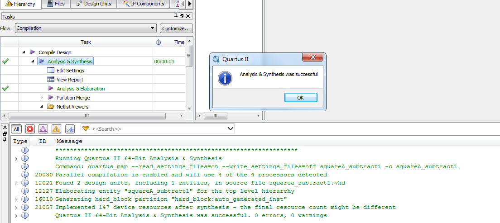Switch to the IP Components tab
Viewport: 500px width, 223px height.
pos(143,4)
